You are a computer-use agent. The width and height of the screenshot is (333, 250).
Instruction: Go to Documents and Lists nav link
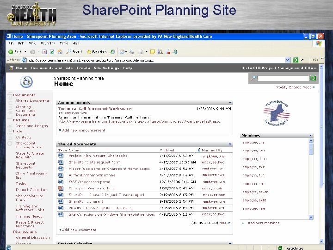pos(52,68)
